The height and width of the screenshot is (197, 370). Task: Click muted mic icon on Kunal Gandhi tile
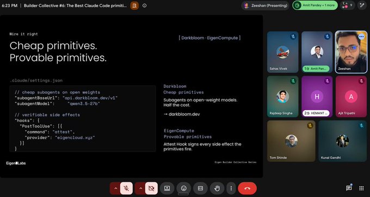pyautogui.click(x=361, y=126)
